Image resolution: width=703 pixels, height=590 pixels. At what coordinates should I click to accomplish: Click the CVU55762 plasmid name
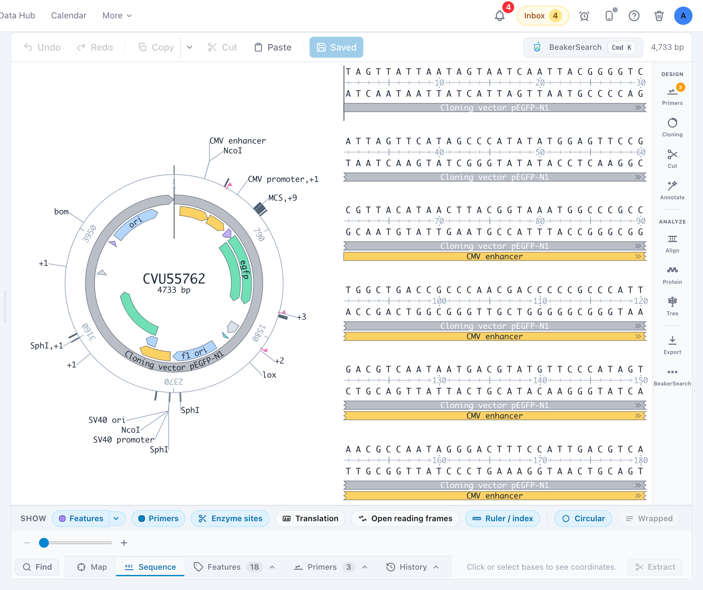(x=174, y=279)
